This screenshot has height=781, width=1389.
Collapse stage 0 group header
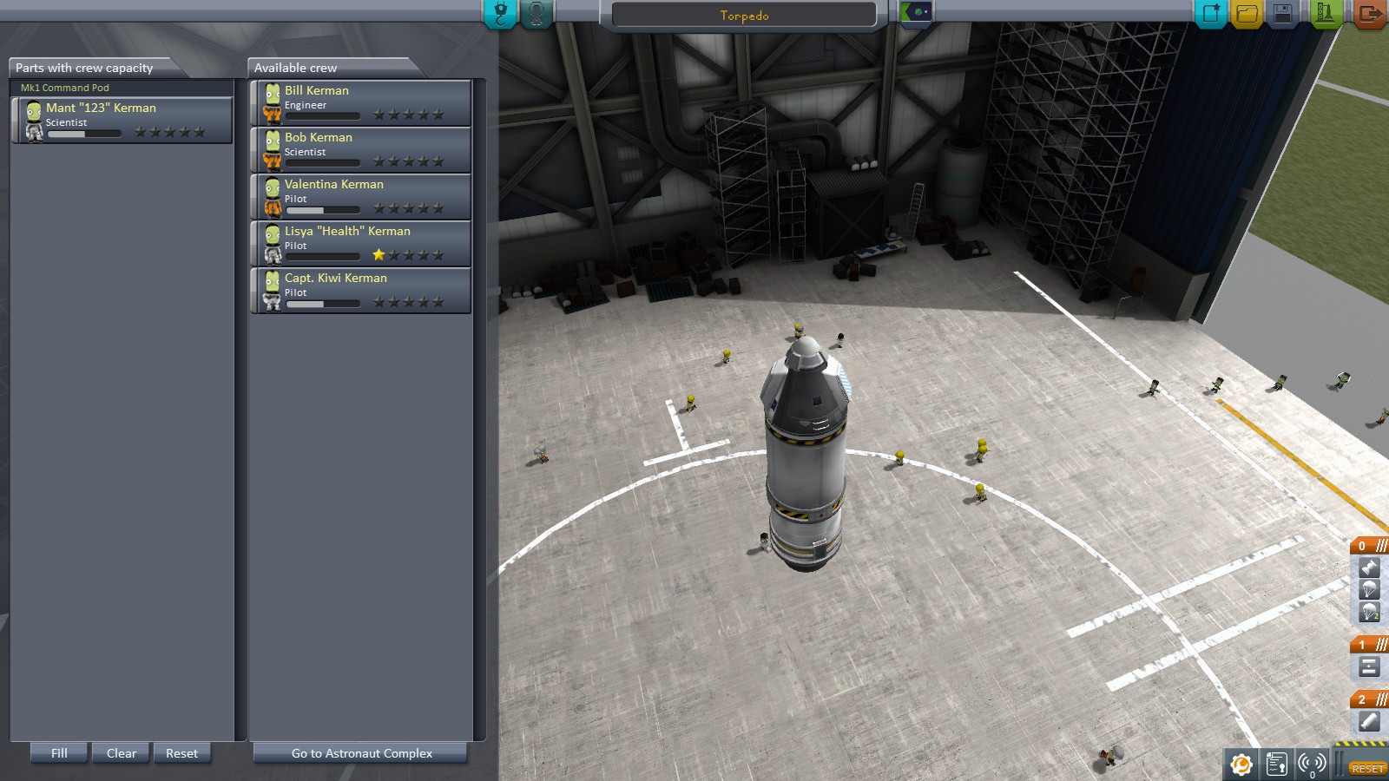click(1370, 546)
